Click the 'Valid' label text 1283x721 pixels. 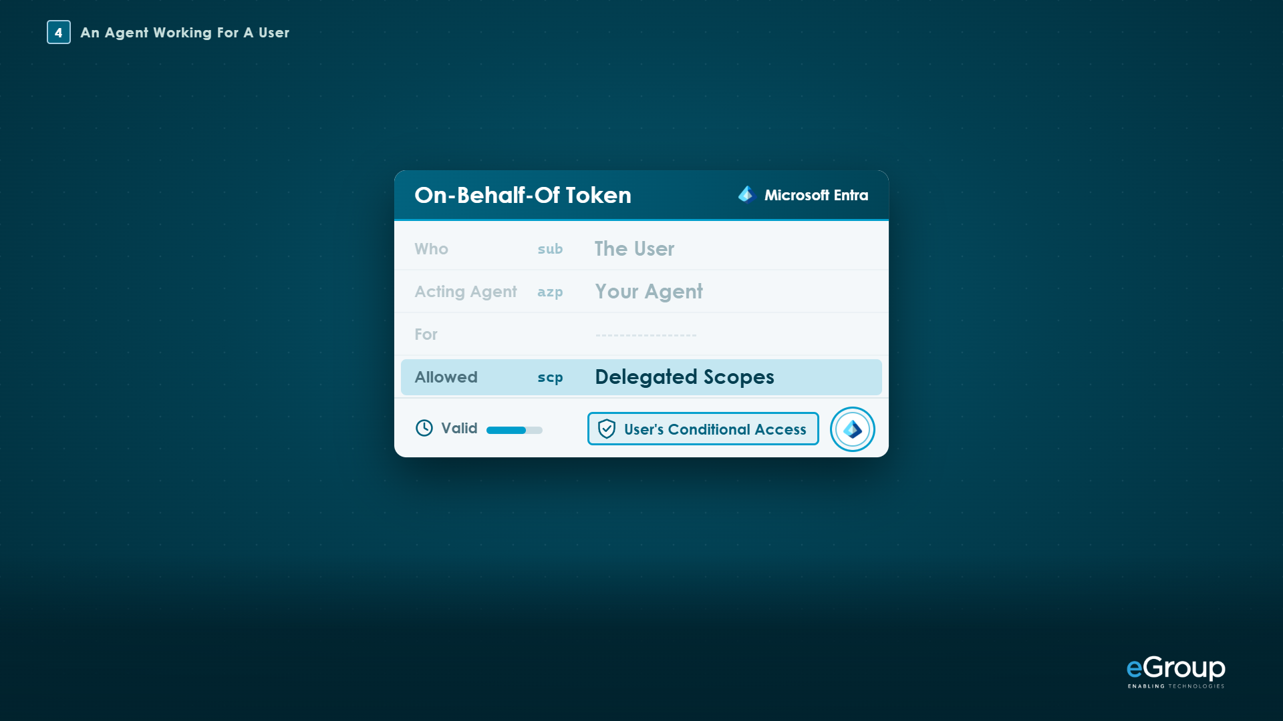coord(459,428)
